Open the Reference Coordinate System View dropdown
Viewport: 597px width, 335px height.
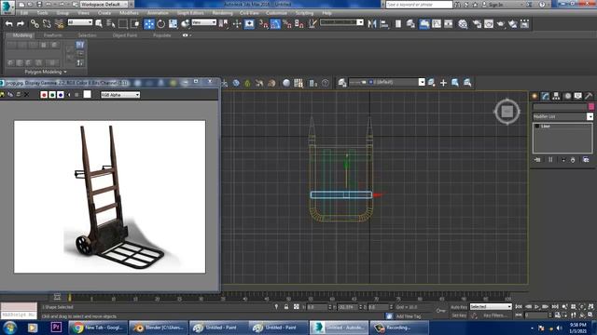pos(203,22)
